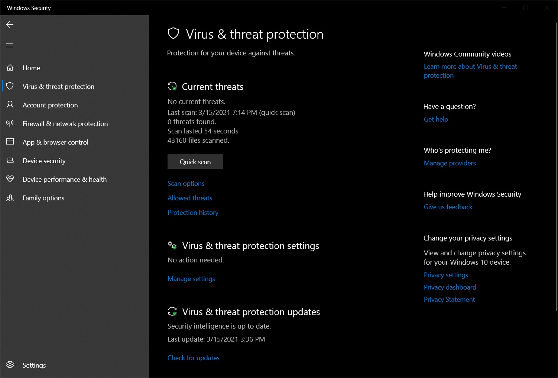Select the Firewall & network protection icon

(x=10, y=123)
